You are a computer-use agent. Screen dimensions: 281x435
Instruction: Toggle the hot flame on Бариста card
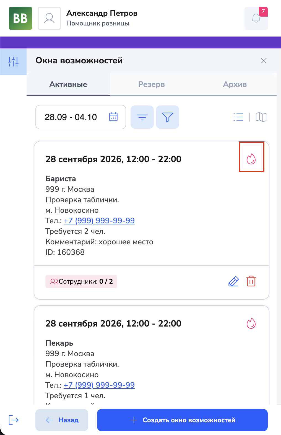point(251,159)
